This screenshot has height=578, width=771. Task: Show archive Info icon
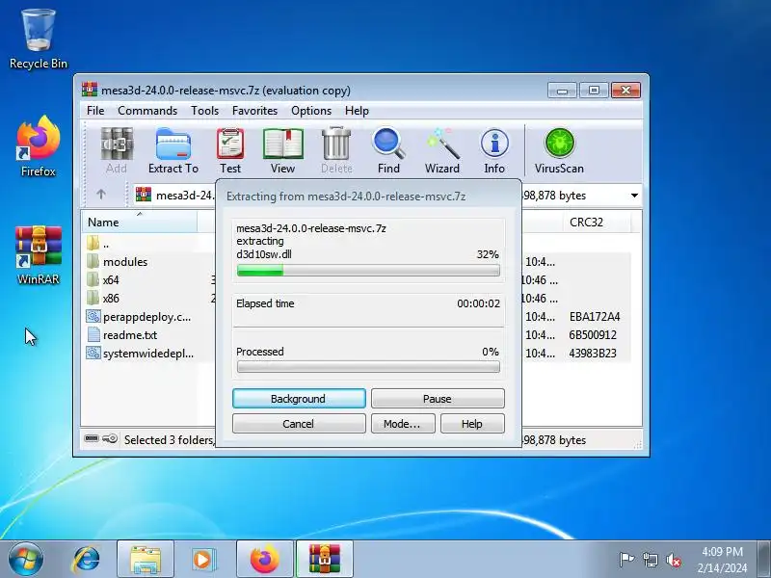tap(494, 150)
